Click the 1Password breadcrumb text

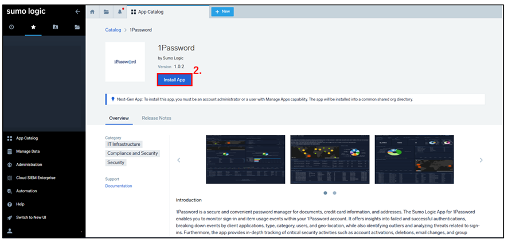tap(140, 30)
